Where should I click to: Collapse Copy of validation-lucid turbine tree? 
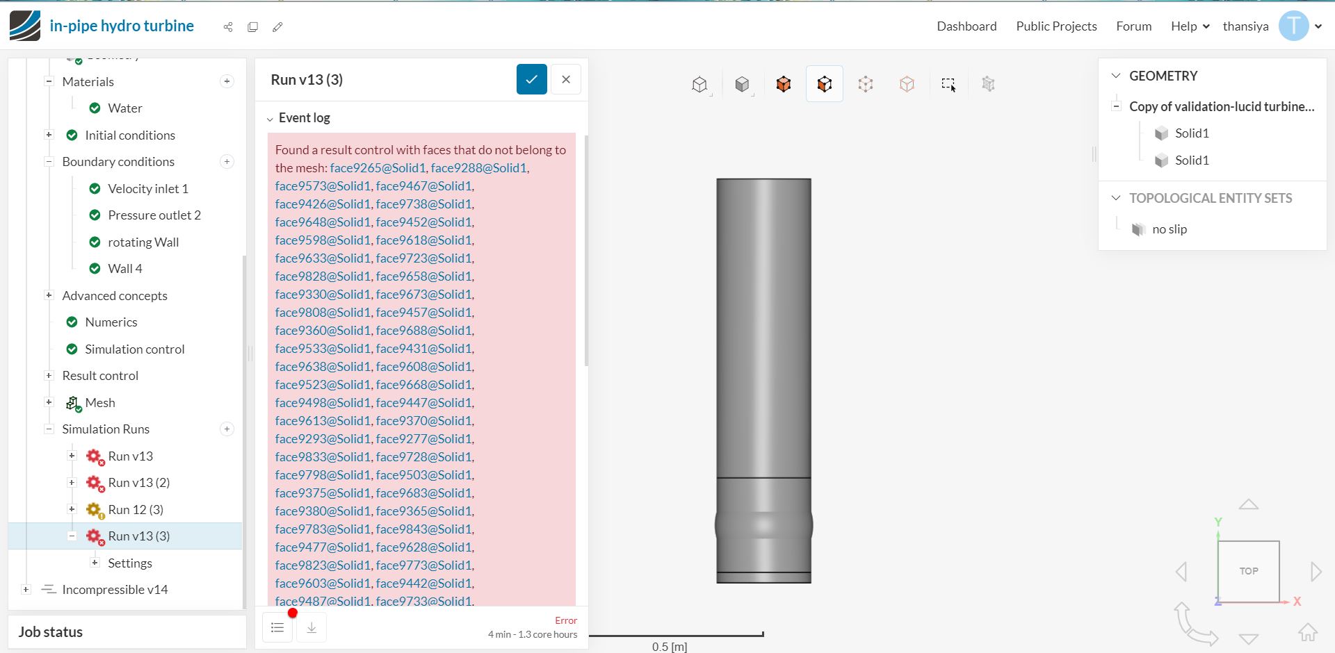click(x=1116, y=106)
